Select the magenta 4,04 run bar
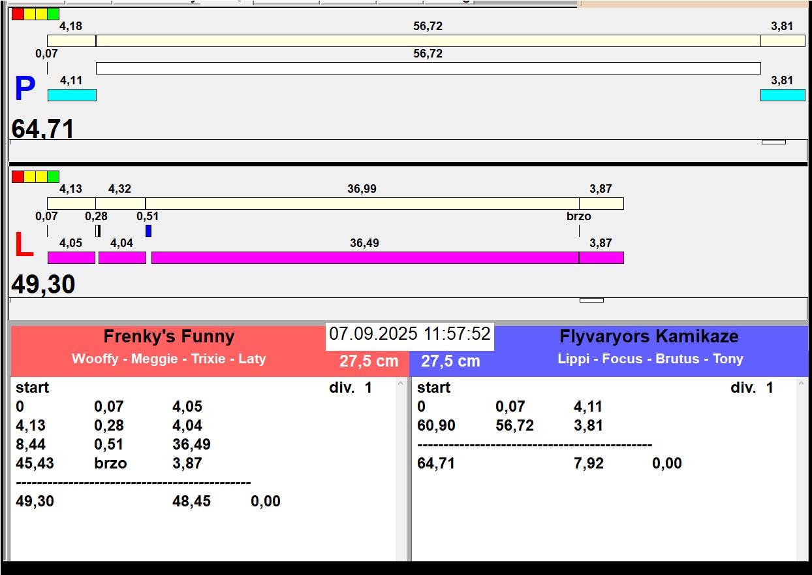The height and width of the screenshot is (575, 812). pos(122,257)
